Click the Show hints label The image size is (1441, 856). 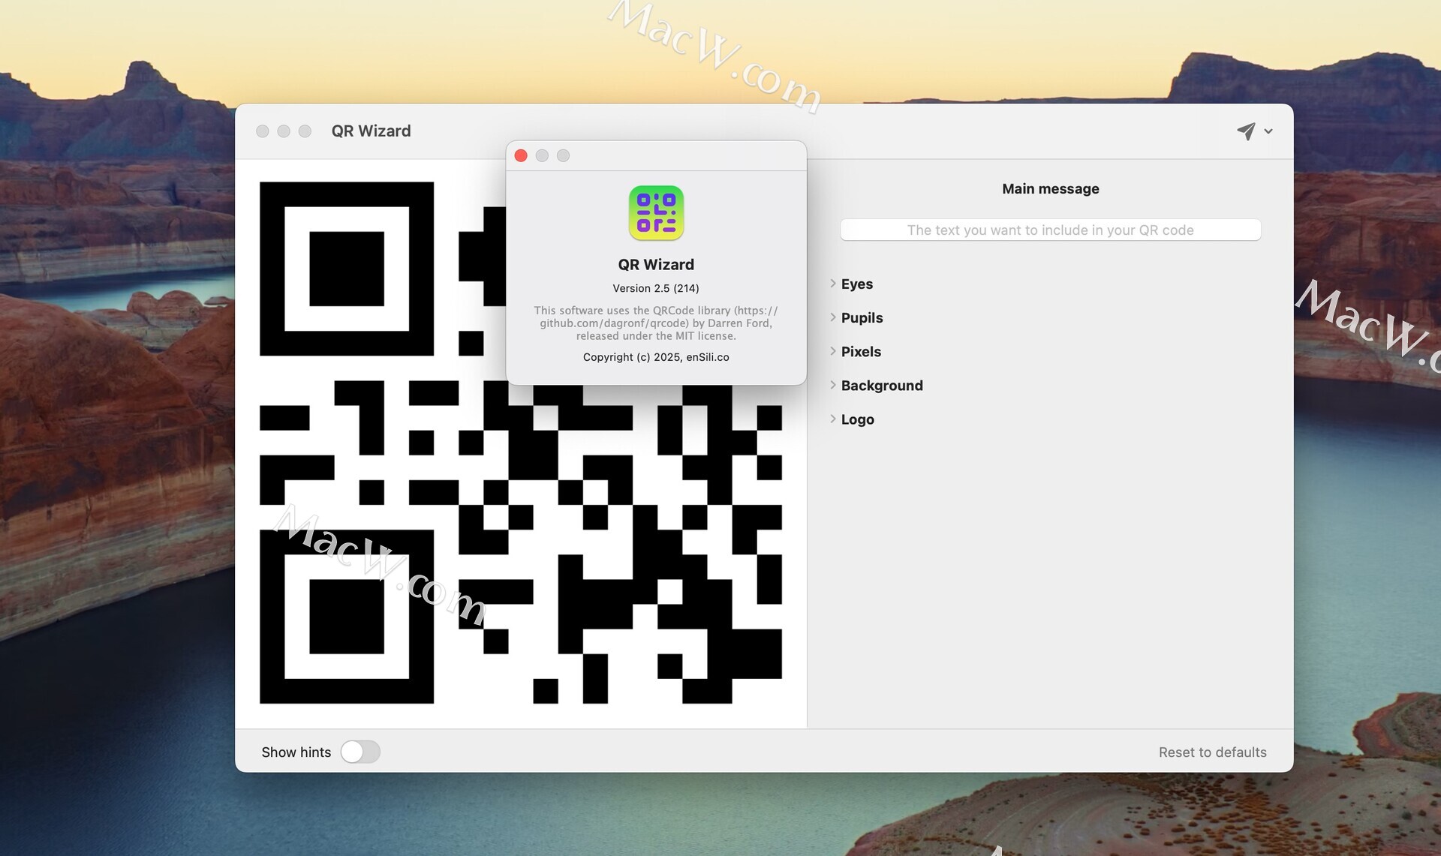tap(296, 752)
